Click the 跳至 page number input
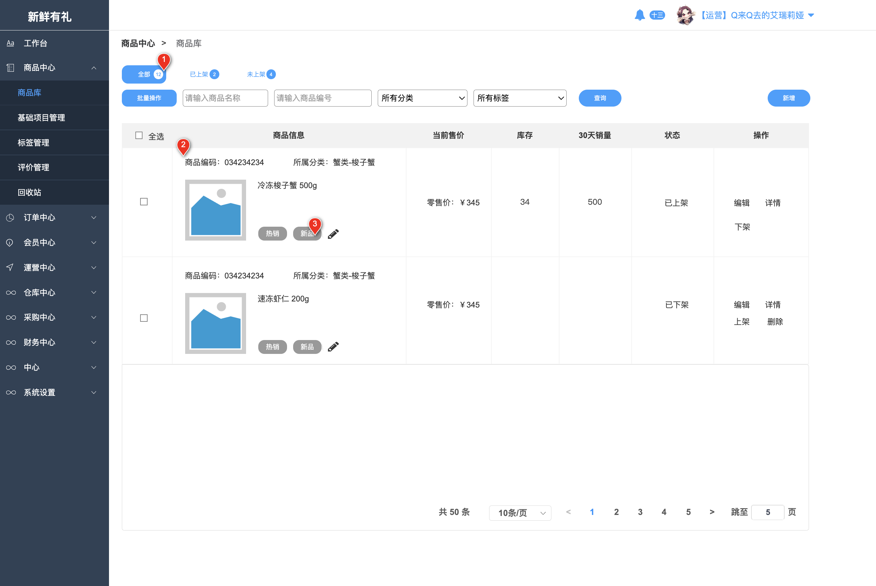Screen dimensions: 876x586 768,512
